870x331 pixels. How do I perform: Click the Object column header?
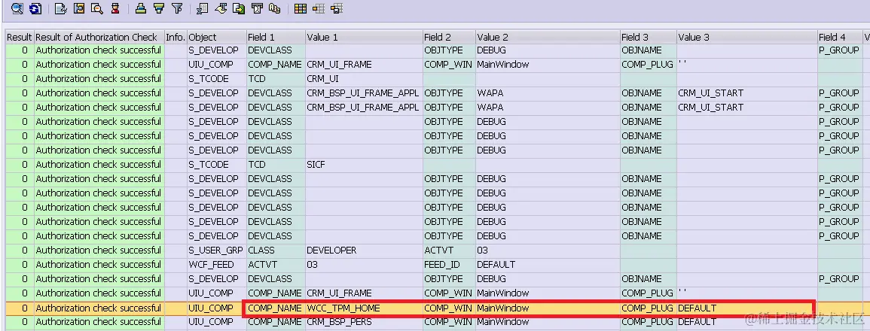(217, 37)
